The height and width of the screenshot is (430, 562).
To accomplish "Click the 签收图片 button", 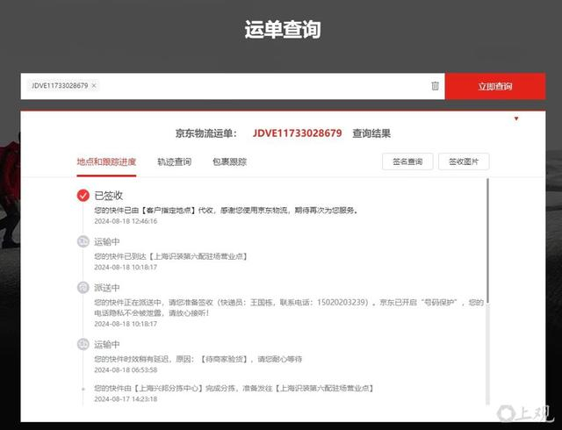I will [x=464, y=161].
